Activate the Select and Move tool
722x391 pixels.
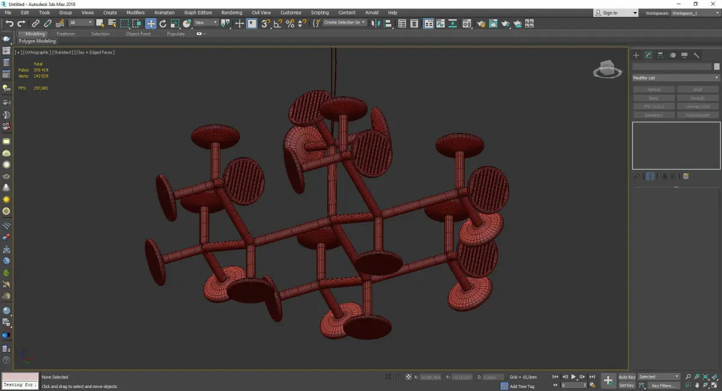[150, 23]
